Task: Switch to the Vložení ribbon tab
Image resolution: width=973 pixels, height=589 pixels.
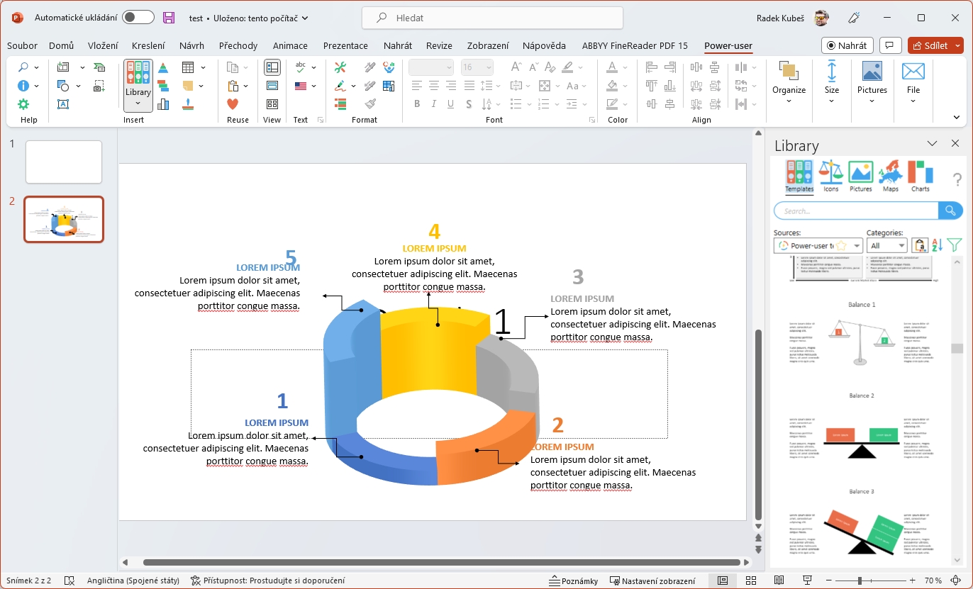Action: [x=103, y=45]
